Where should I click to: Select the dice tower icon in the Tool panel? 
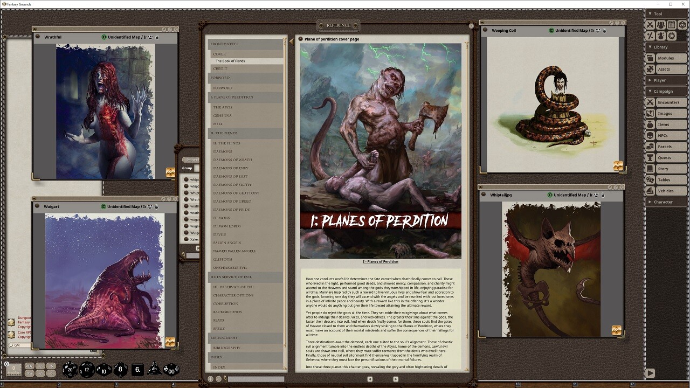(682, 25)
